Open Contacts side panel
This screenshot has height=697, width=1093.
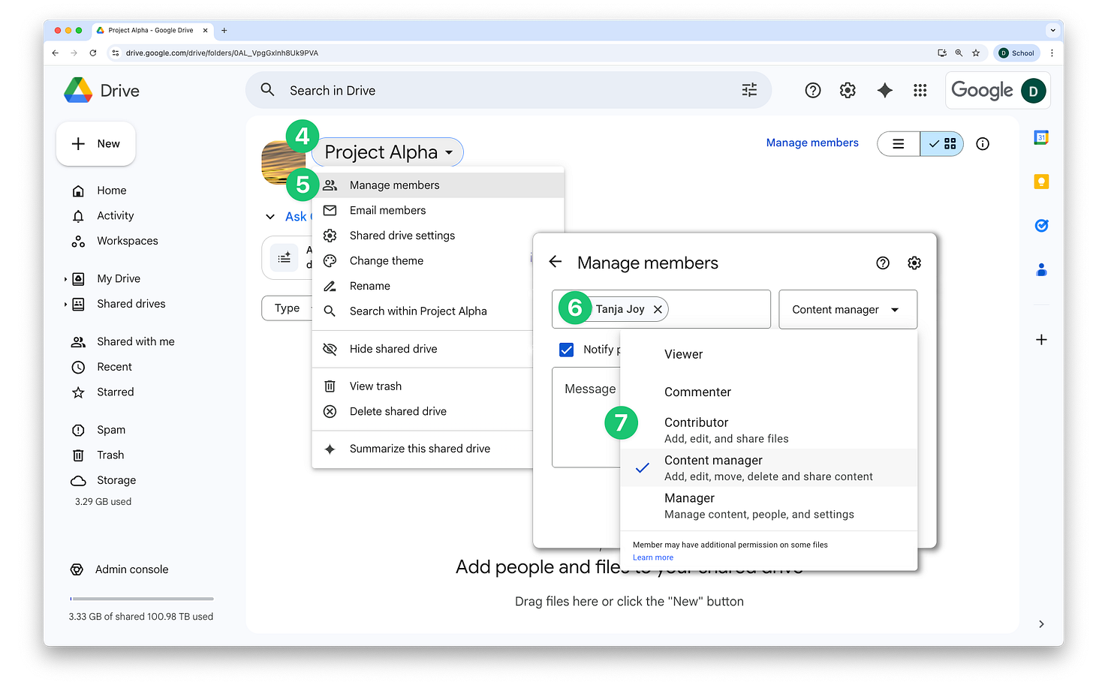1041,269
